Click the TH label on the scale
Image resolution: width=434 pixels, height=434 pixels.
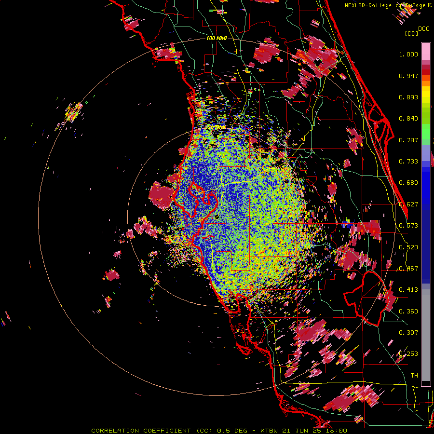pyautogui.click(x=414, y=376)
